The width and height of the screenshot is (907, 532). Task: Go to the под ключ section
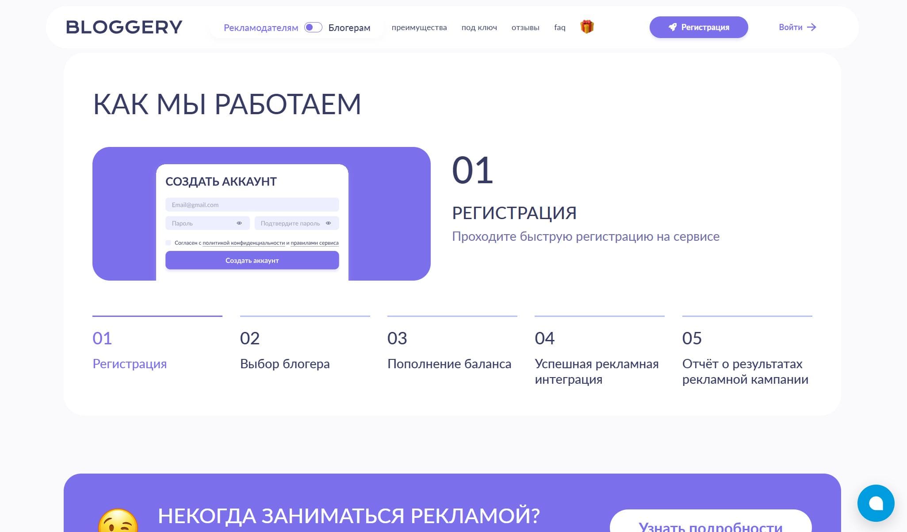[479, 27]
